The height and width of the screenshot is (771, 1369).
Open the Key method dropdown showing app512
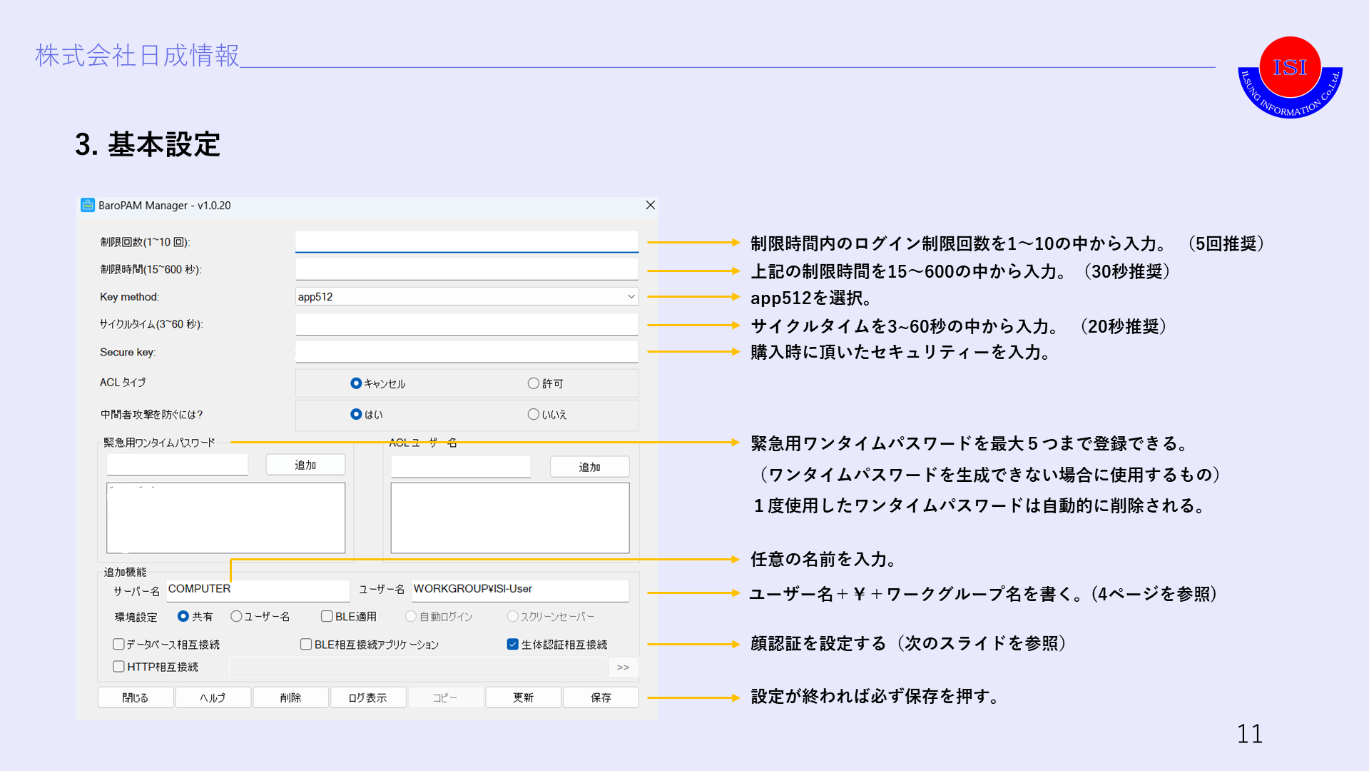pyautogui.click(x=467, y=297)
